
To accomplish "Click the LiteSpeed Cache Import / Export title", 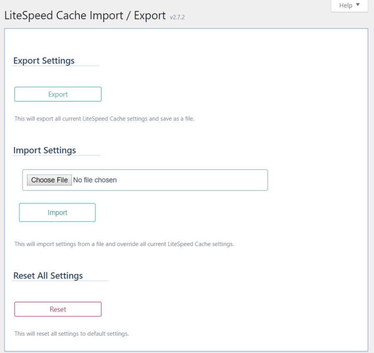I will [85, 16].
